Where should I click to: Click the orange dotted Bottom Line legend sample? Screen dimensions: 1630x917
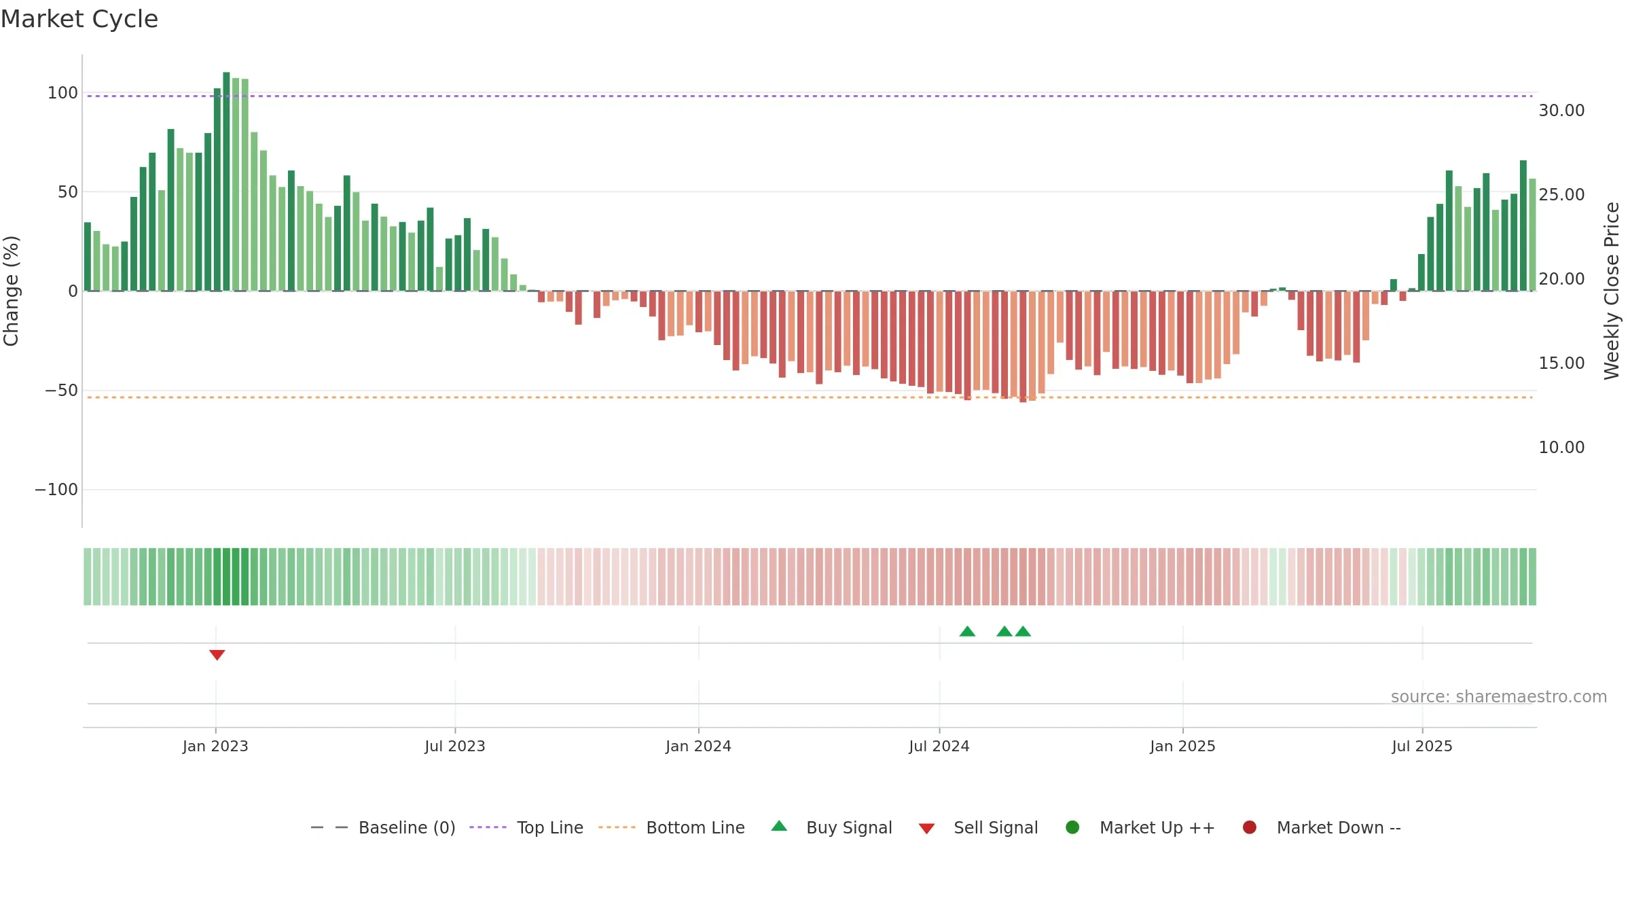617,827
